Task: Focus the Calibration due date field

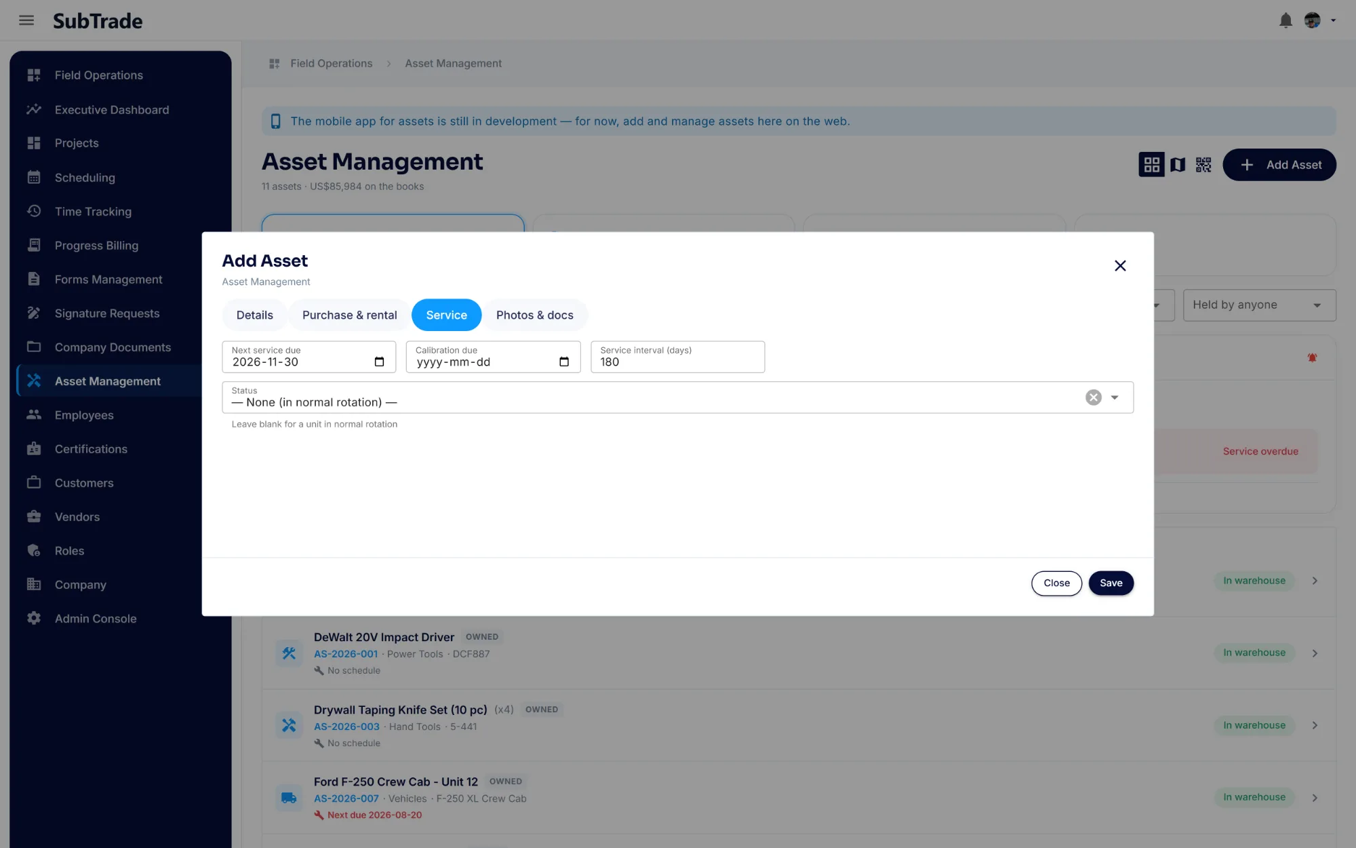Action: click(493, 357)
